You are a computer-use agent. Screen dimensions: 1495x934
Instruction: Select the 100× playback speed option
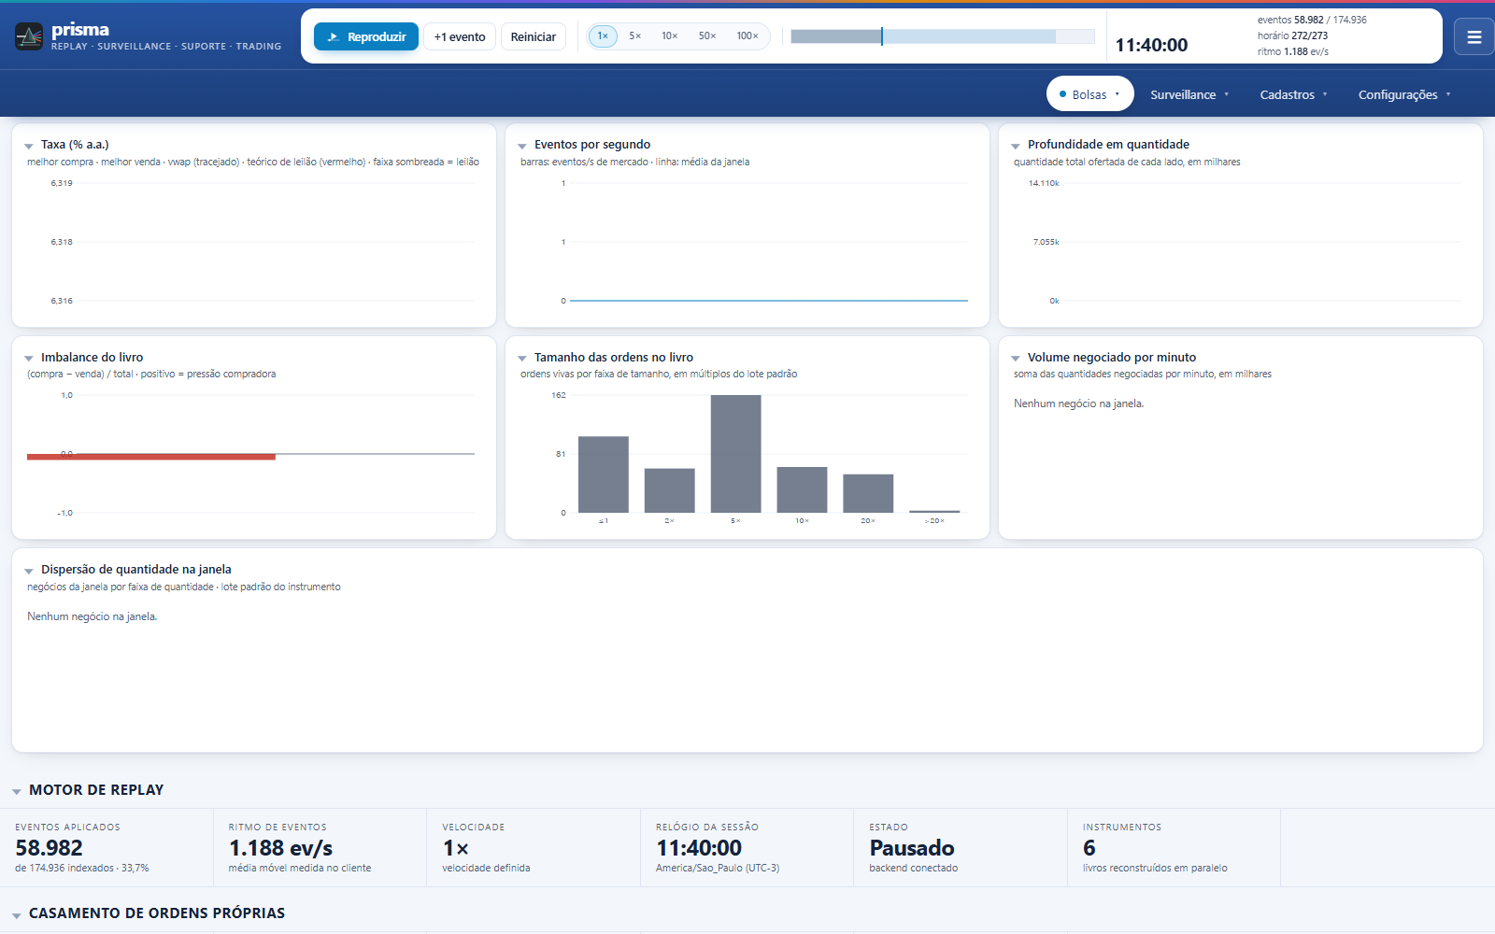pos(747,36)
